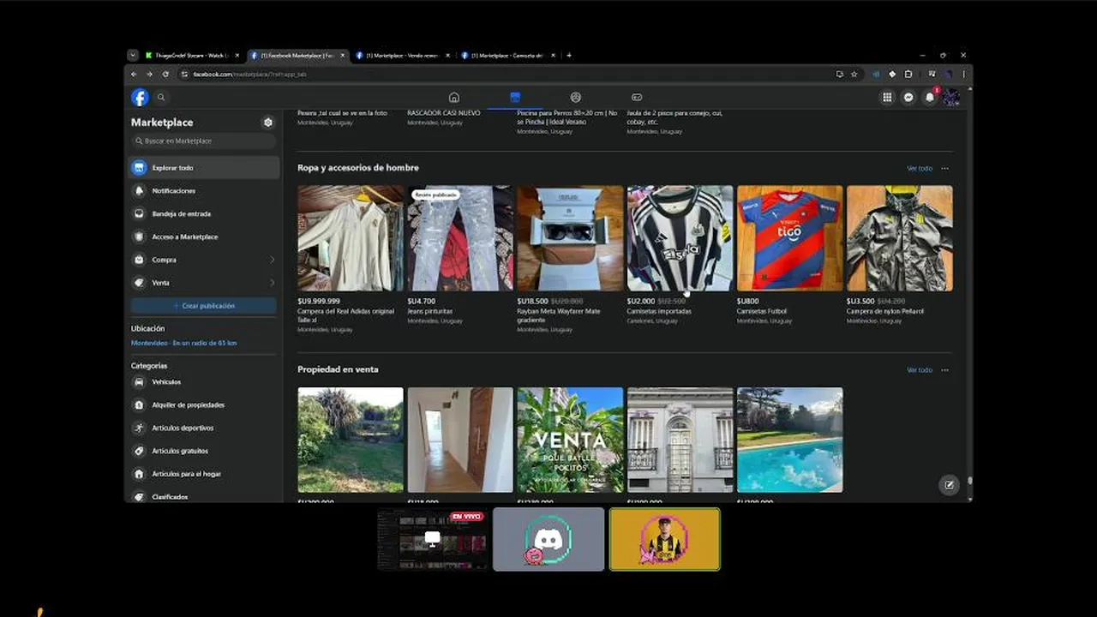Screen dimensions: 1097x617
Task: Open a new browser tab with plus
Action: pyautogui.click(x=569, y=56)
